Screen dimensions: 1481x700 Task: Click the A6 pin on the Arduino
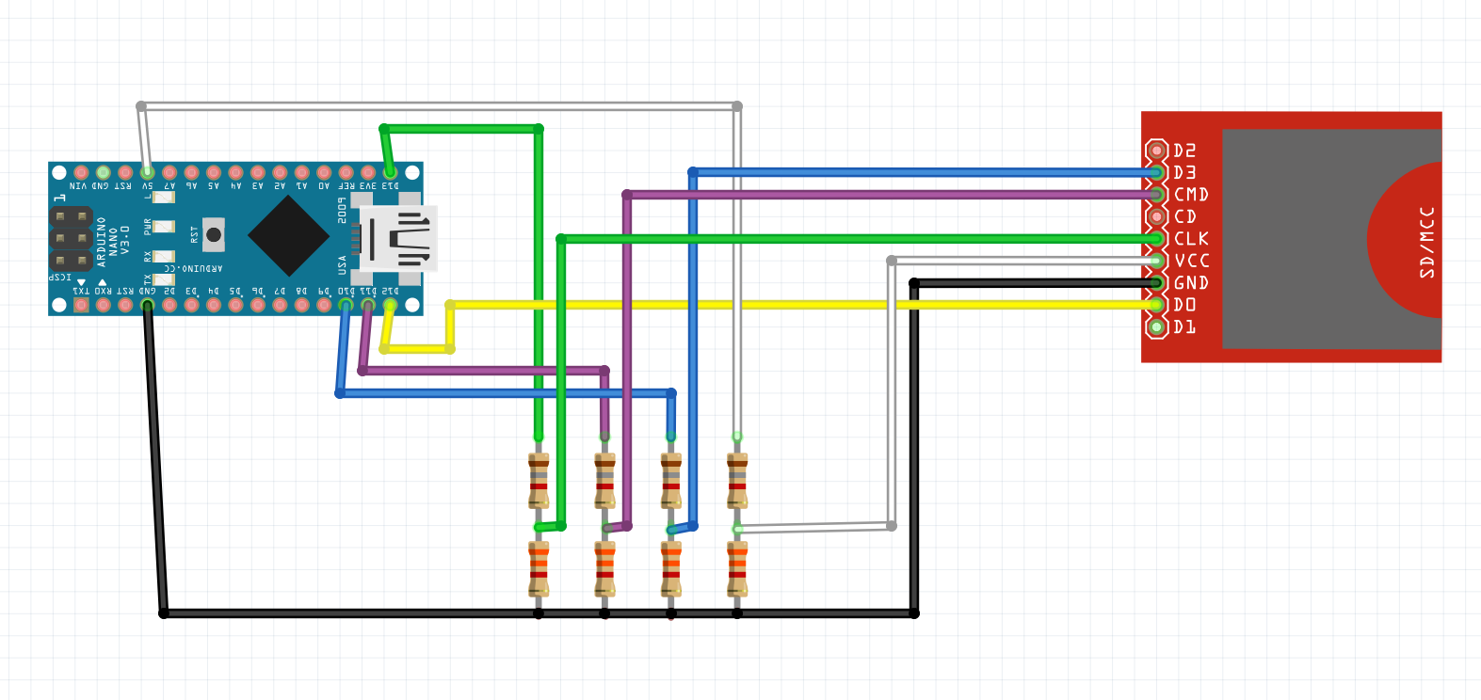tap(191, 172)
